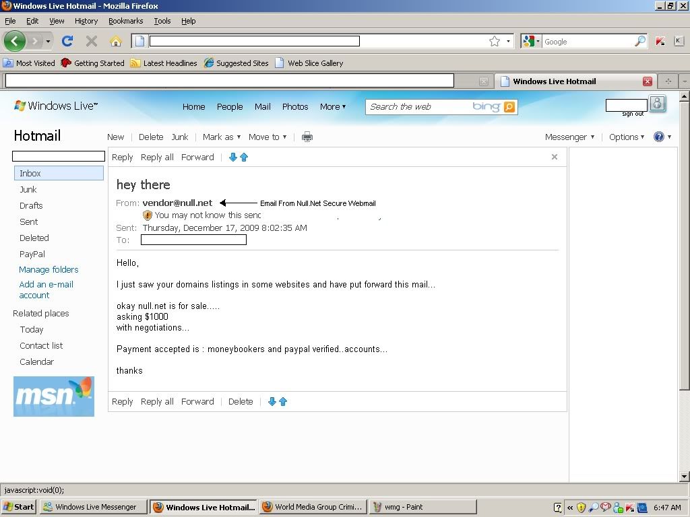Click in the Bing Search the web field

point(418,107)
